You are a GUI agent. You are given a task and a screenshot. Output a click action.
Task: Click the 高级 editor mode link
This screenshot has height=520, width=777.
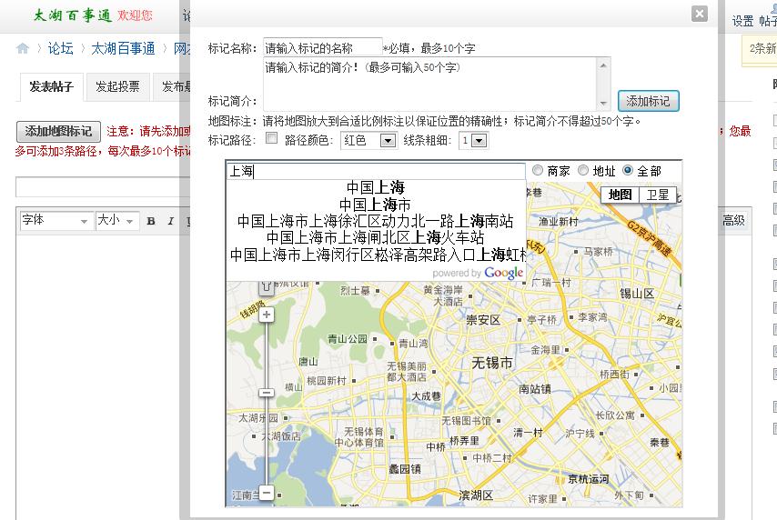[733, 220]
